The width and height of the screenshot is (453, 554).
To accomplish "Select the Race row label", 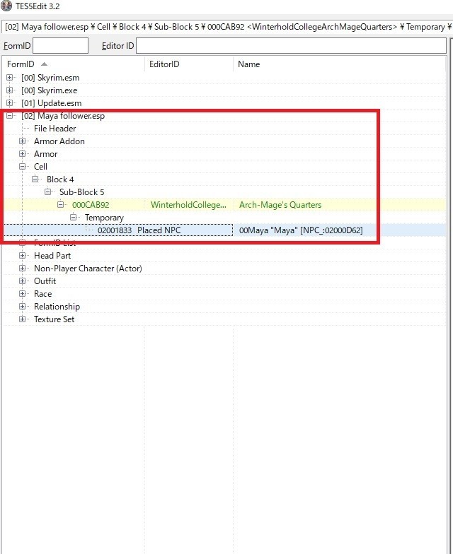I will tap(42, 294).
